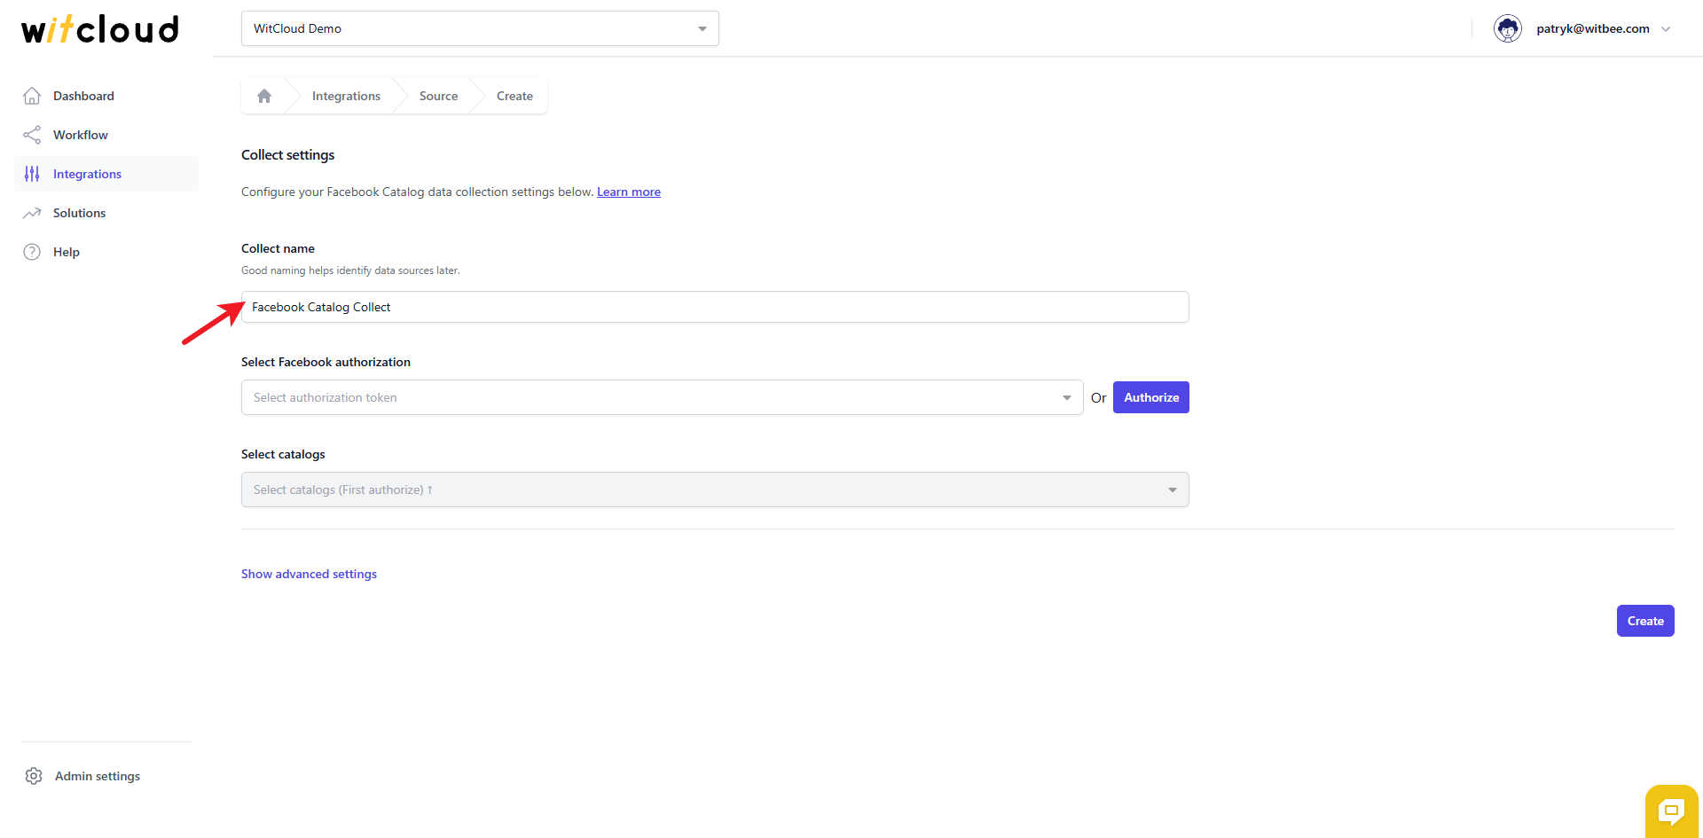
Task: Click the Integrations breadcrumb
Action: point(346,96)
